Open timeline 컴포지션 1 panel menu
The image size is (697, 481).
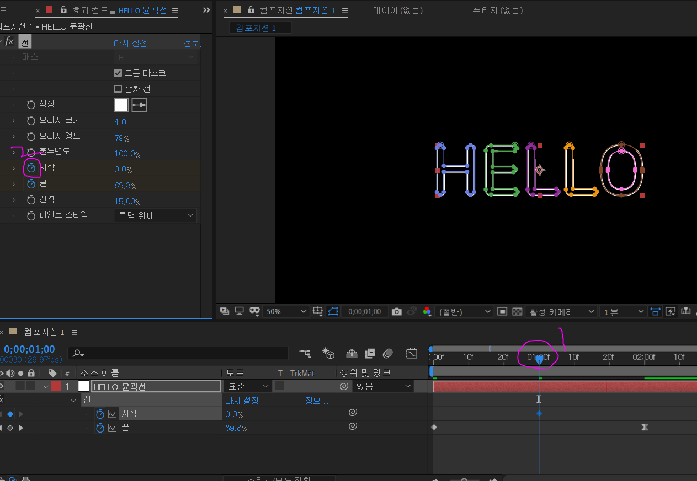(x=75, y=332)
